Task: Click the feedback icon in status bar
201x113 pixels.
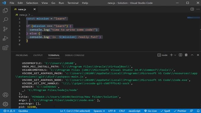Action: click(x=192, y=111)
